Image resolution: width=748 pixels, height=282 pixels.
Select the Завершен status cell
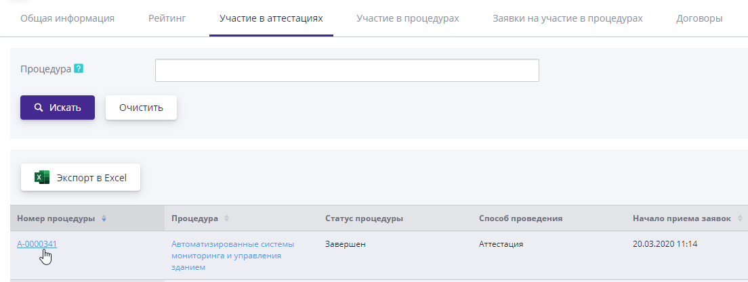[x=346, y=244]
